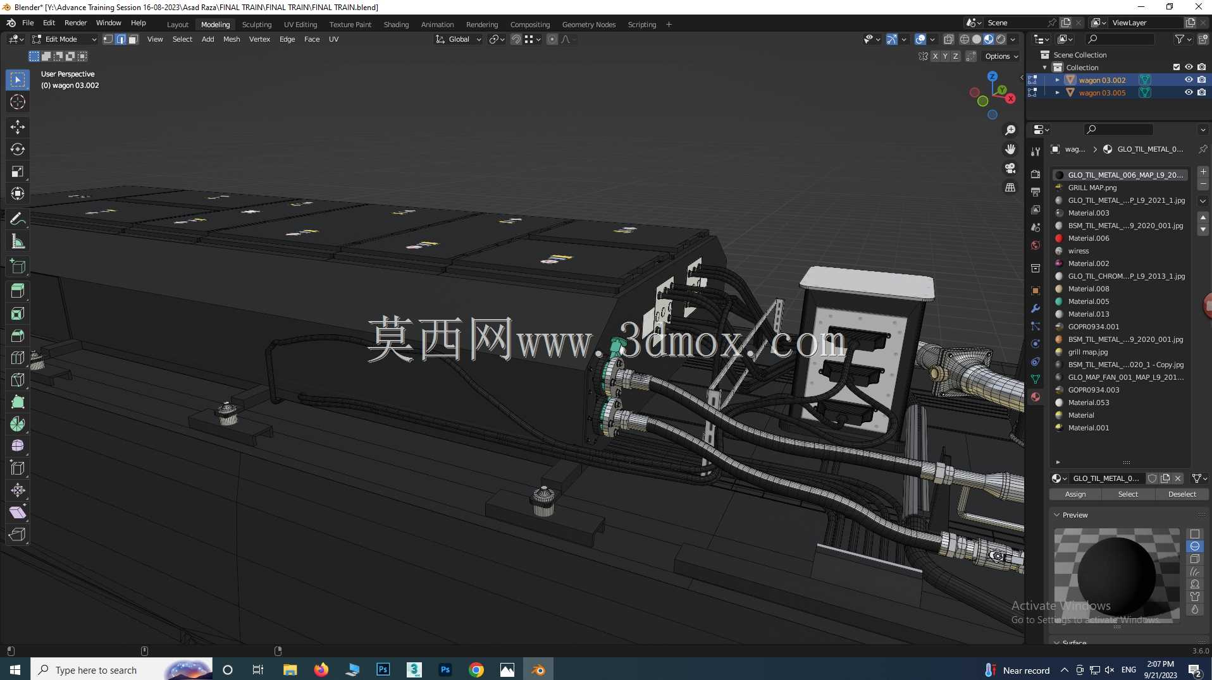Click the Assign button
The width and height of the screenshot is (1212, 680).
tap(1075, 494)
